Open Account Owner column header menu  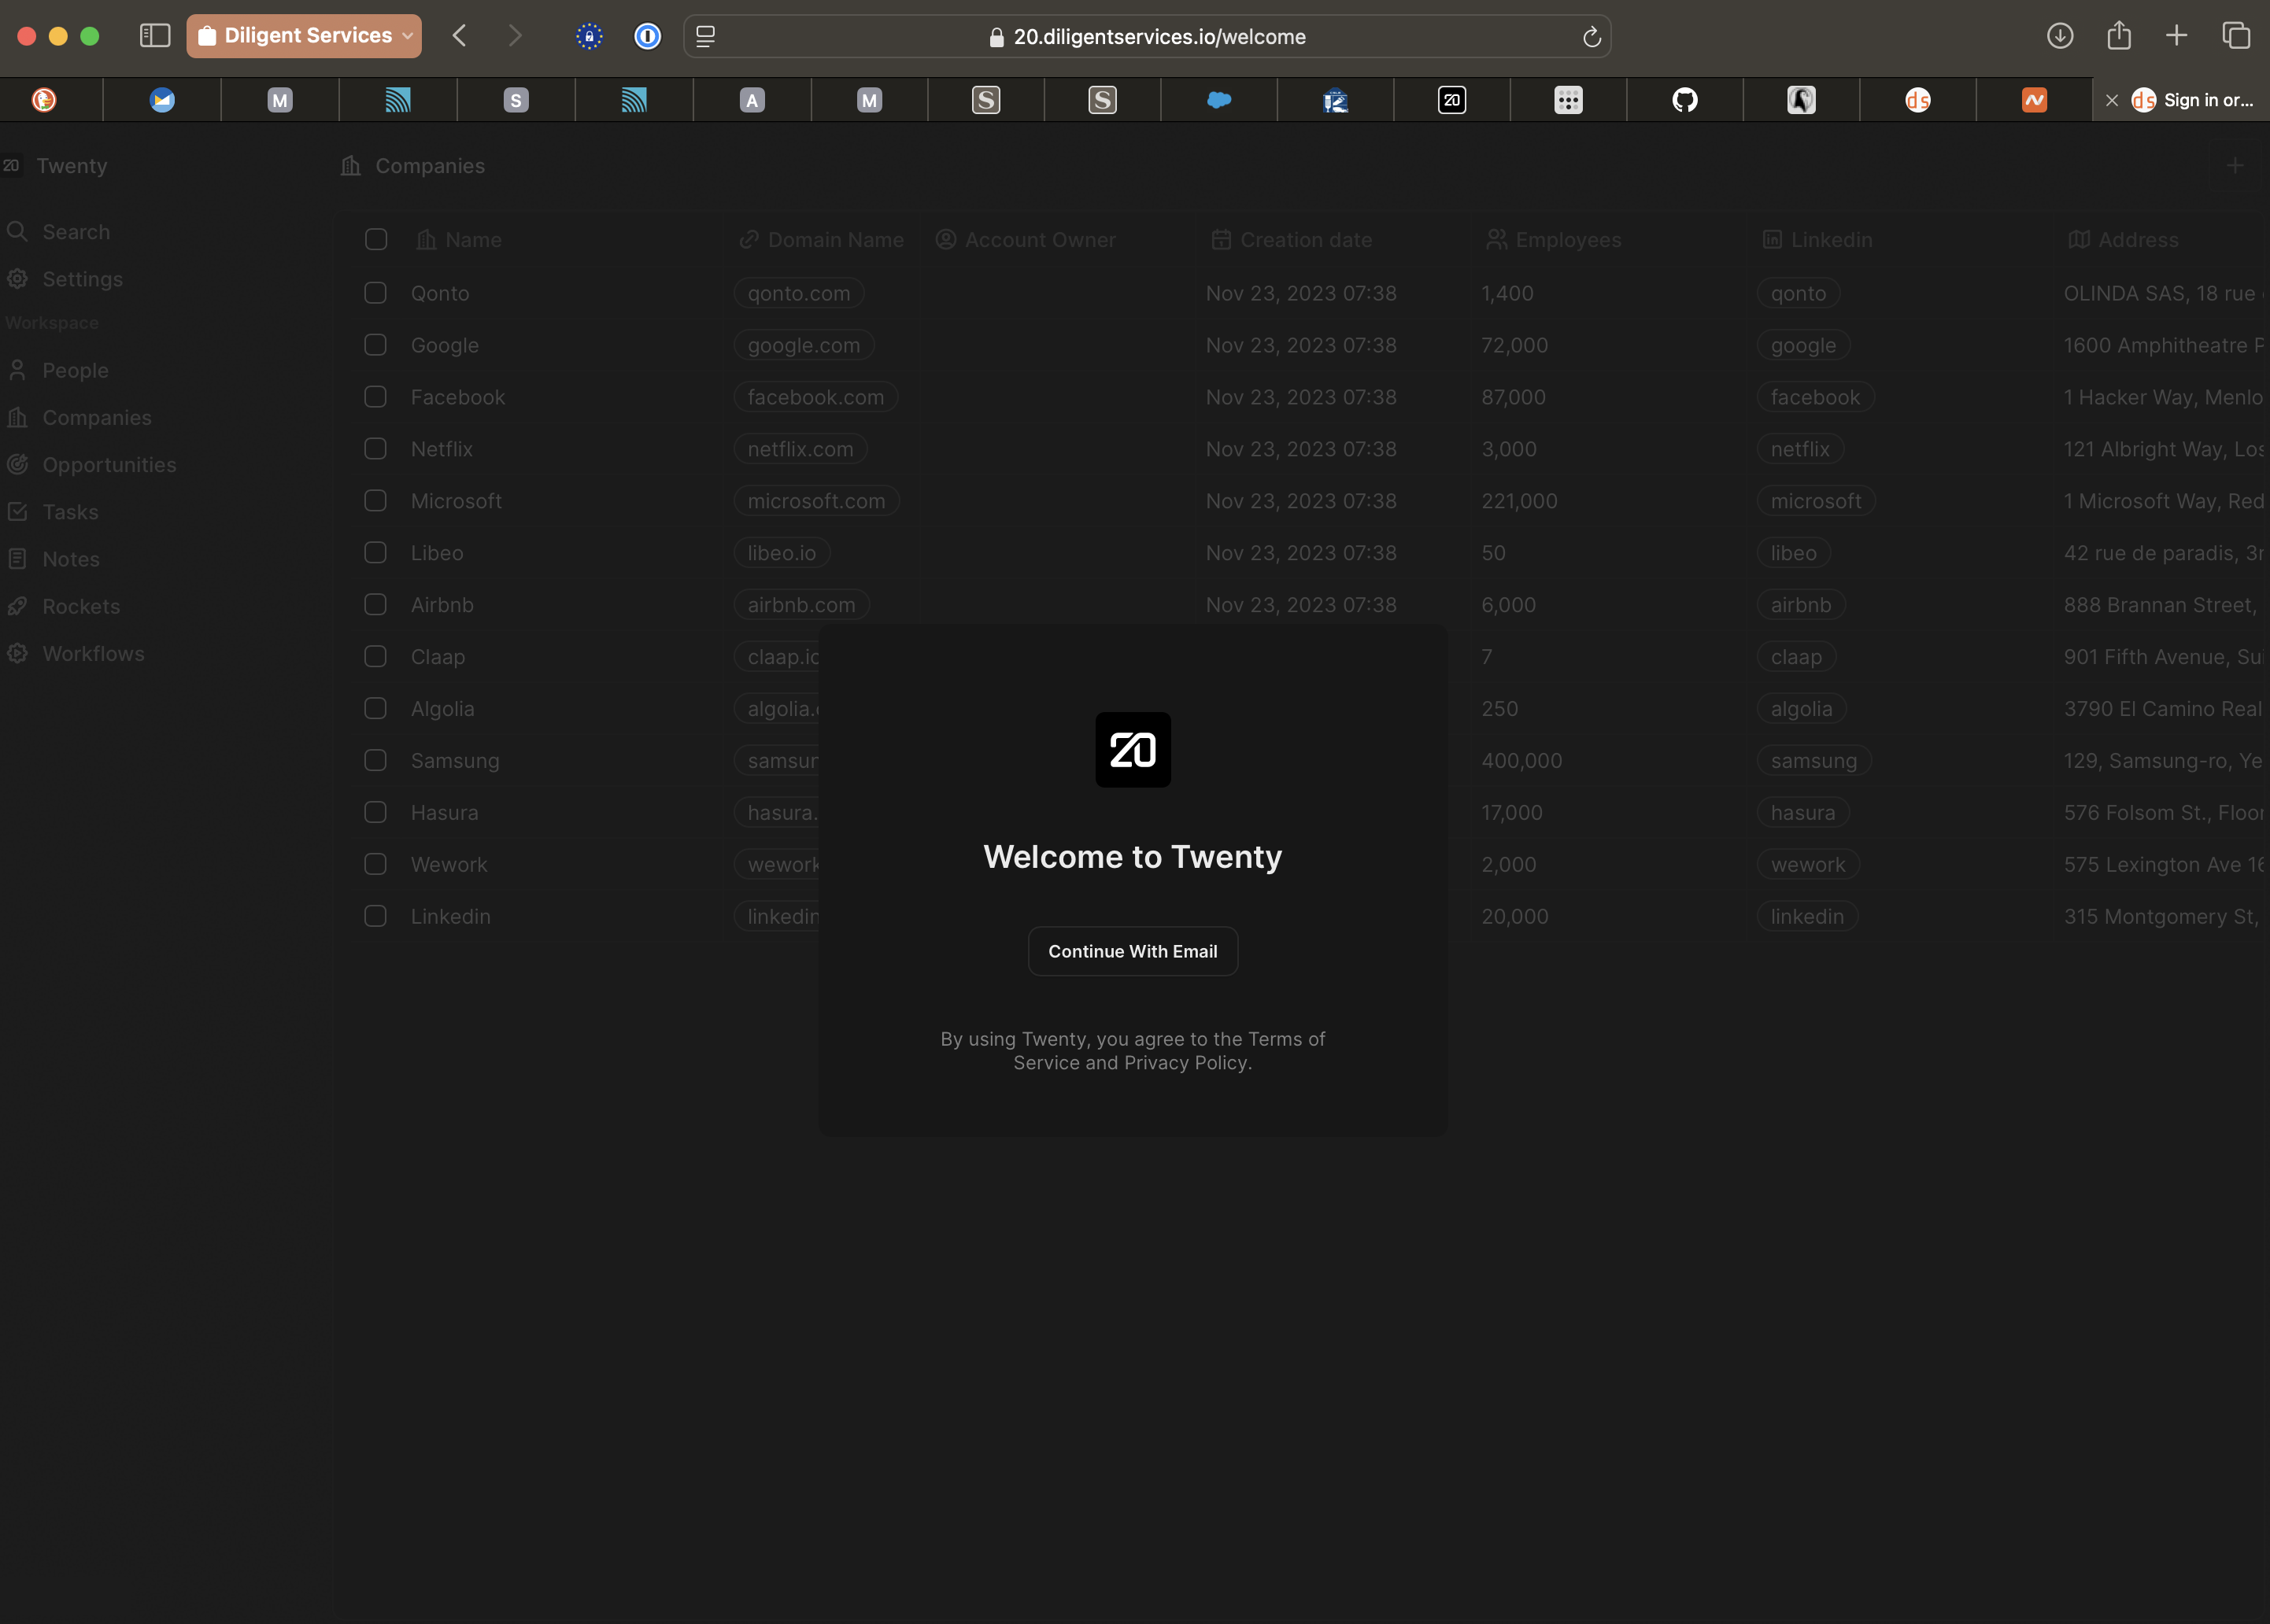(1026, 240)
